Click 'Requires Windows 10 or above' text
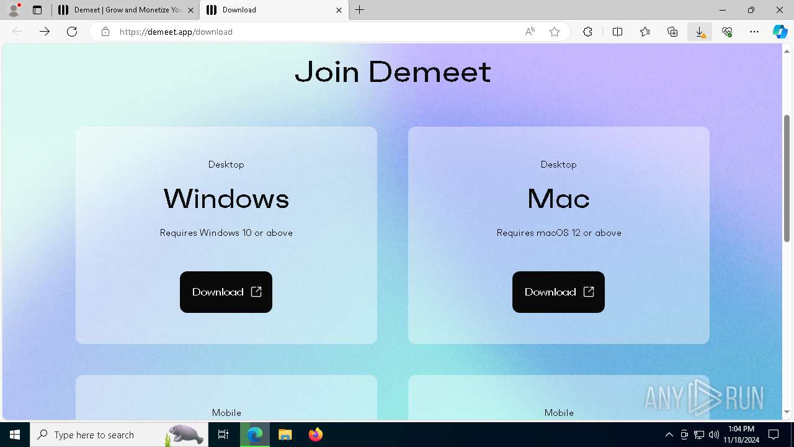The image size is (794, 447). [226, 233]
